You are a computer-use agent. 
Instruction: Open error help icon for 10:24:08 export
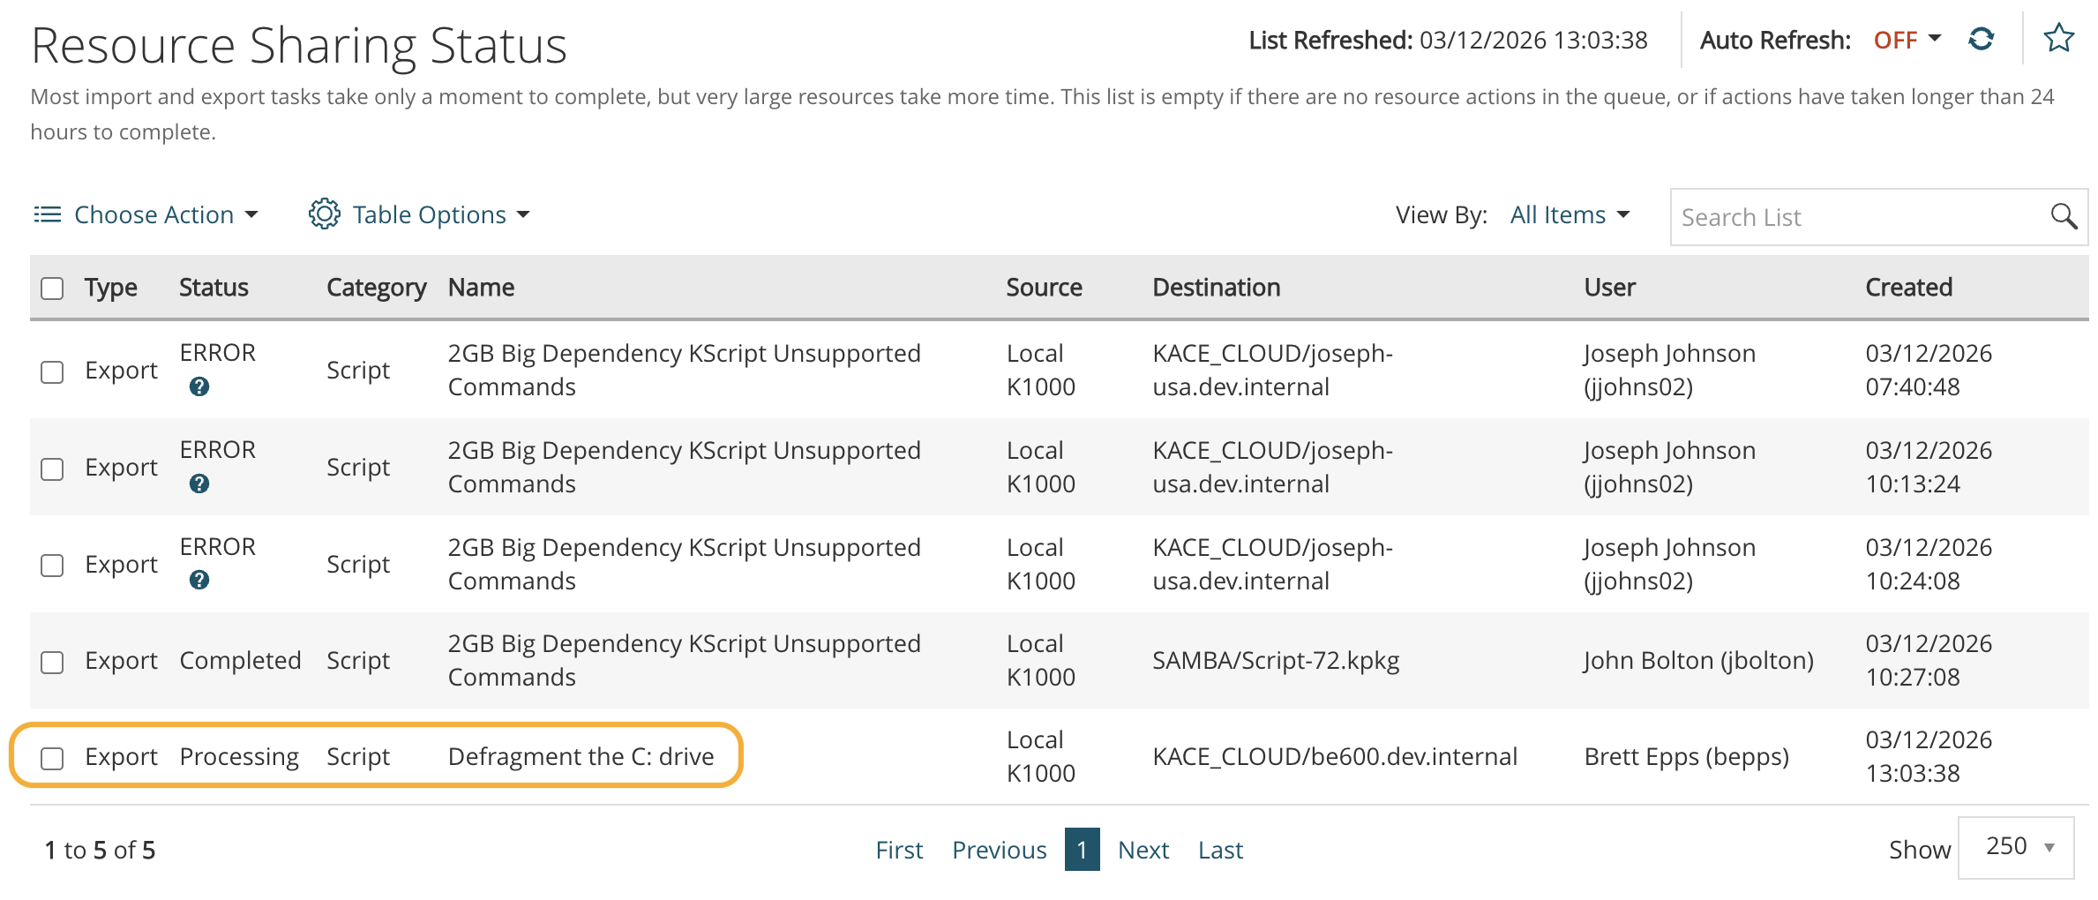point(199,580)
